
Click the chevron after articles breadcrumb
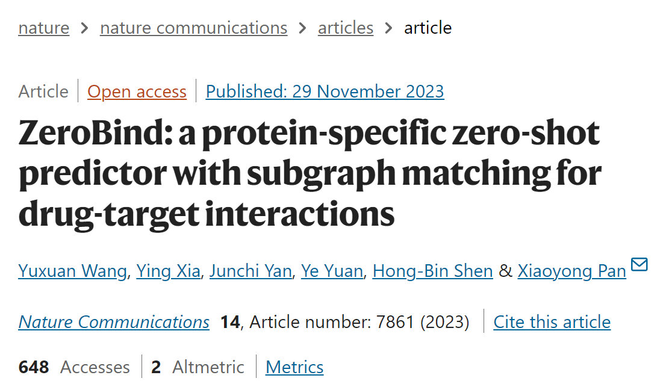(x=388, y=28)
